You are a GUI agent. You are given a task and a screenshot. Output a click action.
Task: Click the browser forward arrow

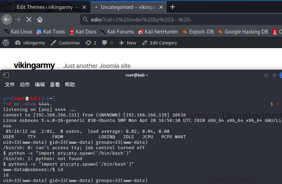18,19
